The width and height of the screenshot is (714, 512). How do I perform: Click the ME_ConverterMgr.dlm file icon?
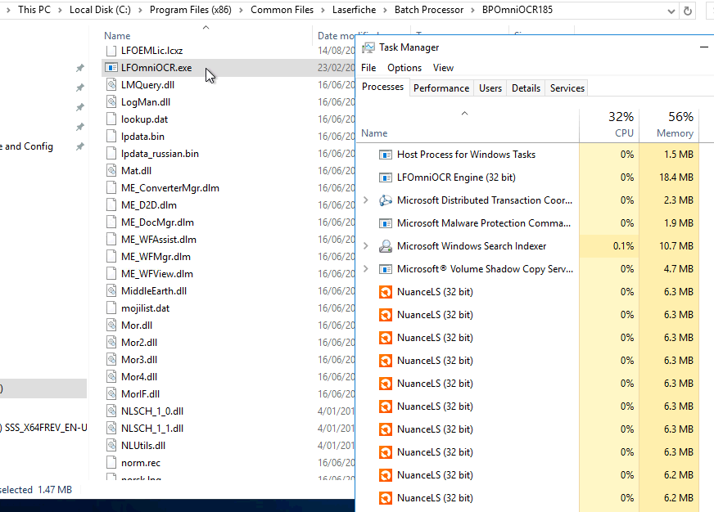click(x=111, y=188)
